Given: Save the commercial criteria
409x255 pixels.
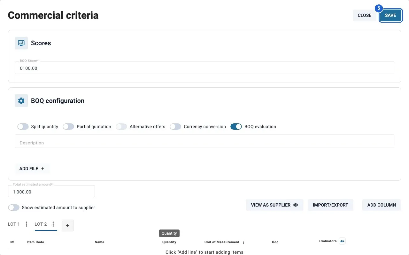Looking at the screenshot, I should coord(390,15).
